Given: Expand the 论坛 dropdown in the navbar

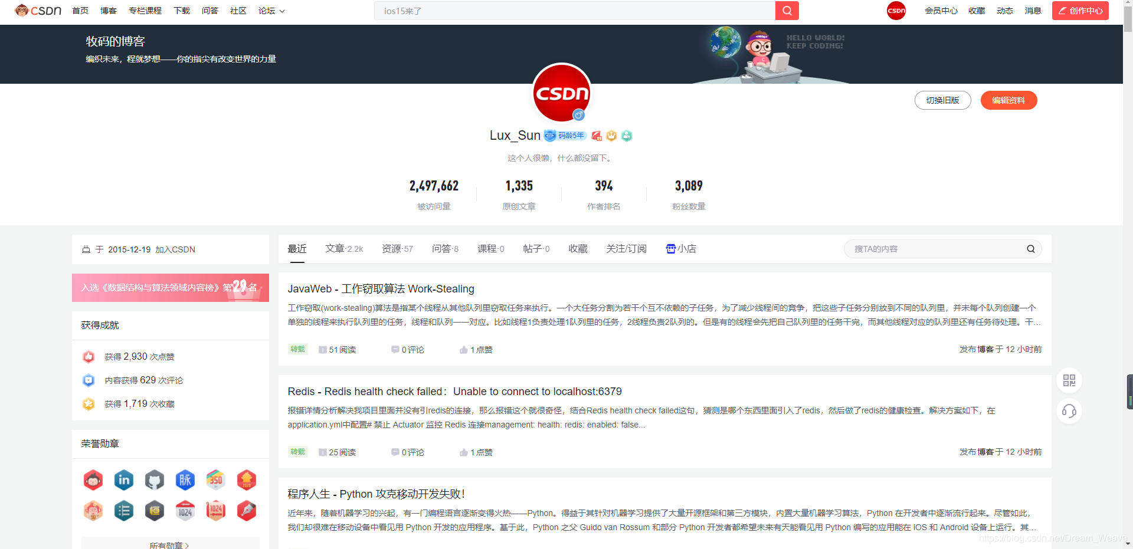Looking at the screenshot, I should point(271,11).
